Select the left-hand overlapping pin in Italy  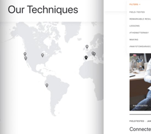tap(93, 53)
